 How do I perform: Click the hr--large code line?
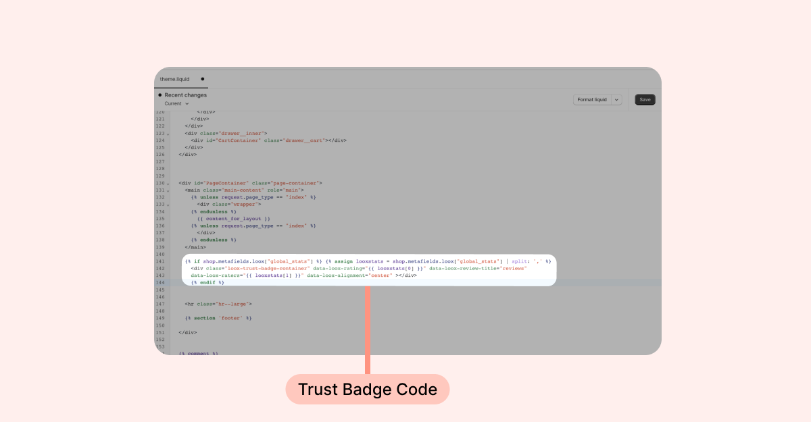point(218,304)
